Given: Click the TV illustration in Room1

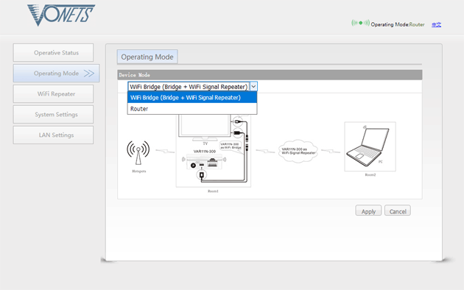Looking at the screenshot, I should [205, 127].
